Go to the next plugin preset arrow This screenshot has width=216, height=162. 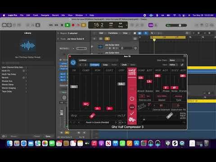click(116, 122)
